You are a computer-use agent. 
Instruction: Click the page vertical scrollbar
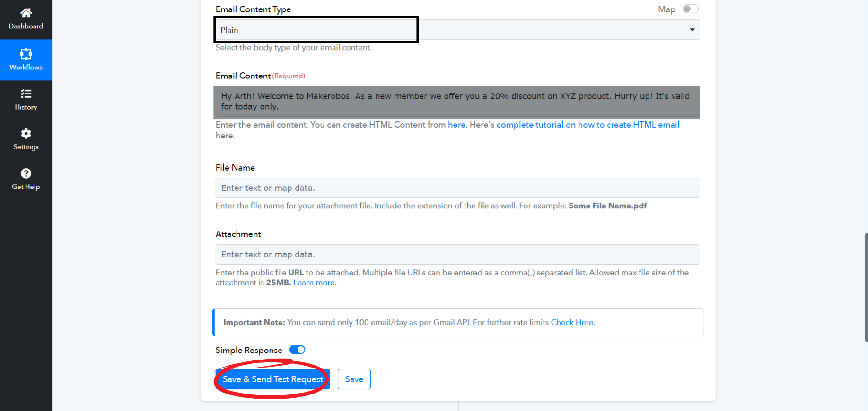pyautogui.click(x=865, y=287)
